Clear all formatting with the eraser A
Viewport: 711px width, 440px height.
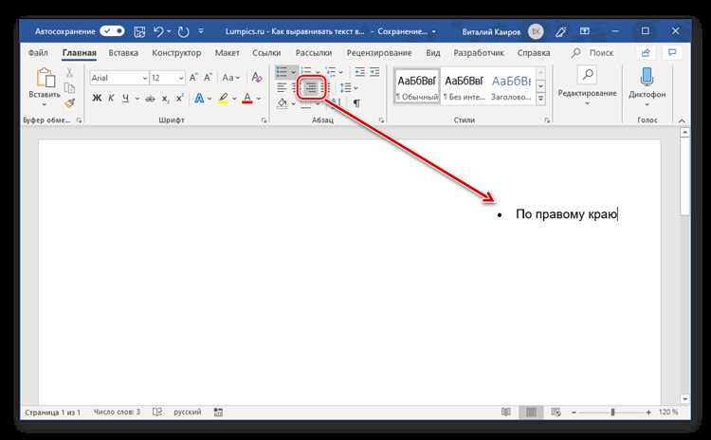[257, 78]
